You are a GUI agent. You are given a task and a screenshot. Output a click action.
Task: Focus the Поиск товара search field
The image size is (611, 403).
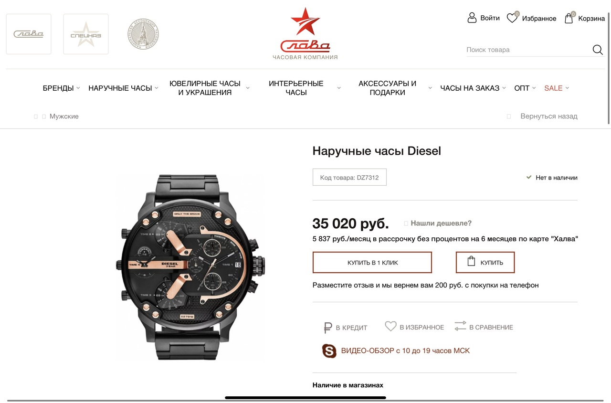[x=528, y=50]
